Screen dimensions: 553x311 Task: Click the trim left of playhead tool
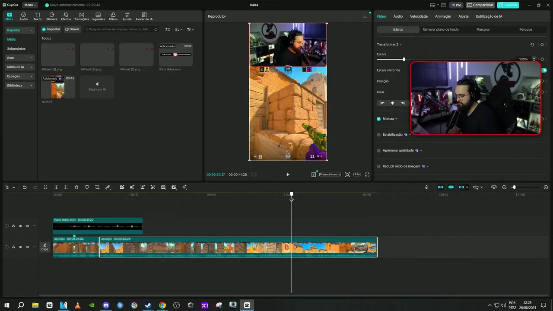56,187
